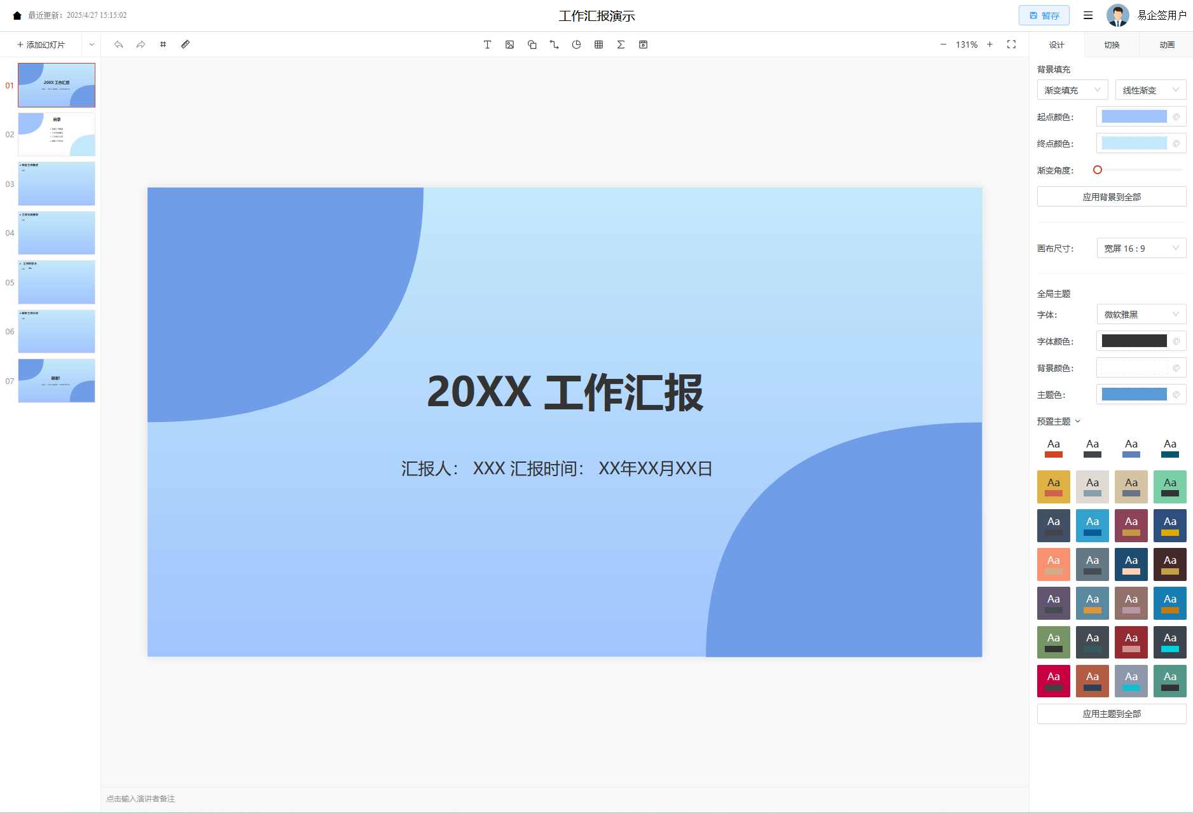Click the subtitle text 汇报人 line

point(556,468)
